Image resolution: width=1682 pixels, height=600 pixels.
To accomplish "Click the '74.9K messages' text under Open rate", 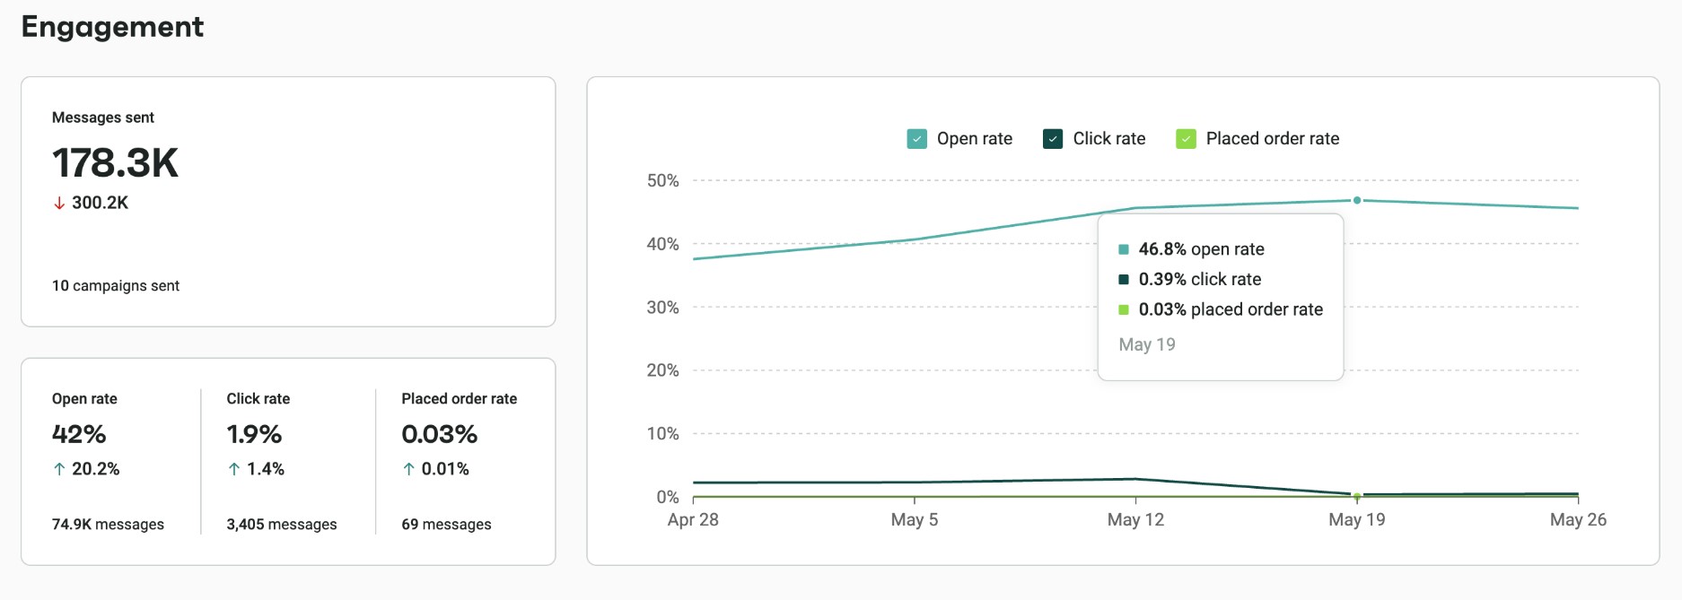I will (x=108, y=524).
